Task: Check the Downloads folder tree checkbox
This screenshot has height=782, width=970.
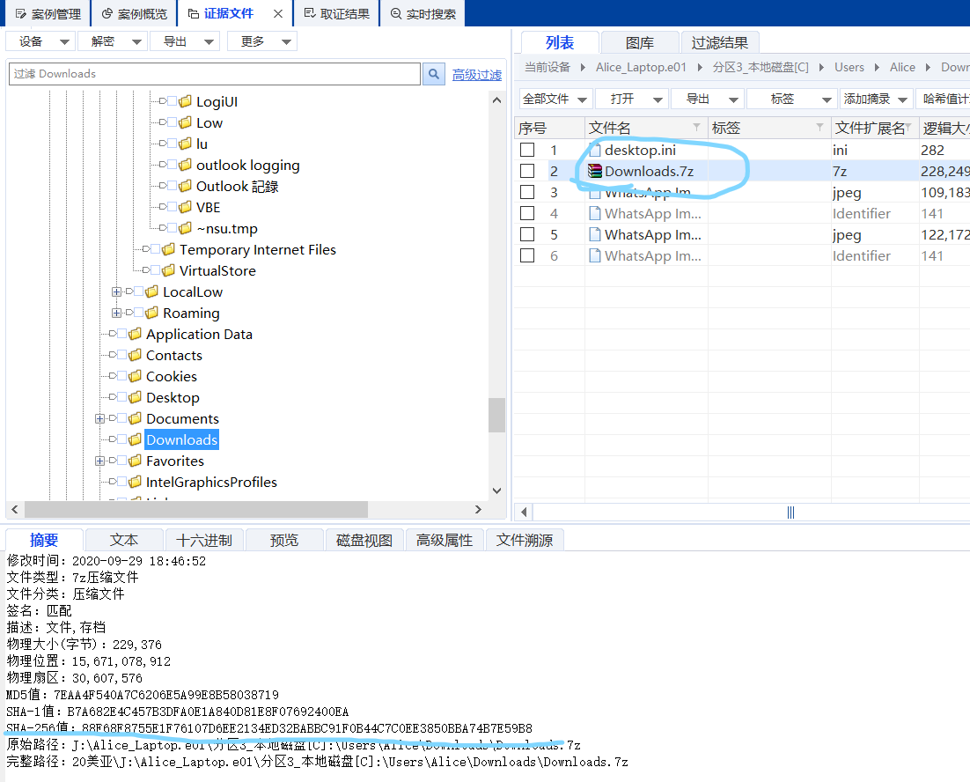Action: pos(121,439)
